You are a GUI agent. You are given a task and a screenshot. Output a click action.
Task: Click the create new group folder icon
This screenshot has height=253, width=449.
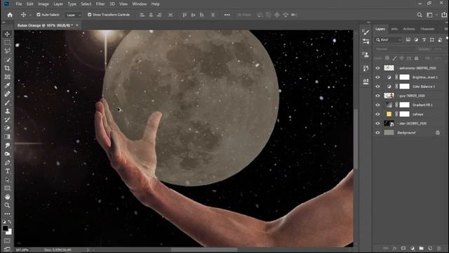(x=421, y=248)
